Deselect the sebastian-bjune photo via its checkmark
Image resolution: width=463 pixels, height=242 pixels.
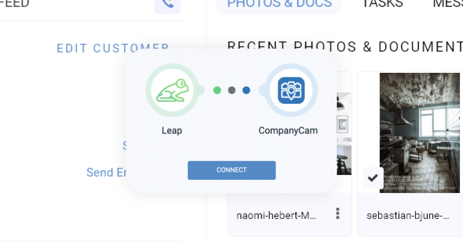click(x=372, y=178)
